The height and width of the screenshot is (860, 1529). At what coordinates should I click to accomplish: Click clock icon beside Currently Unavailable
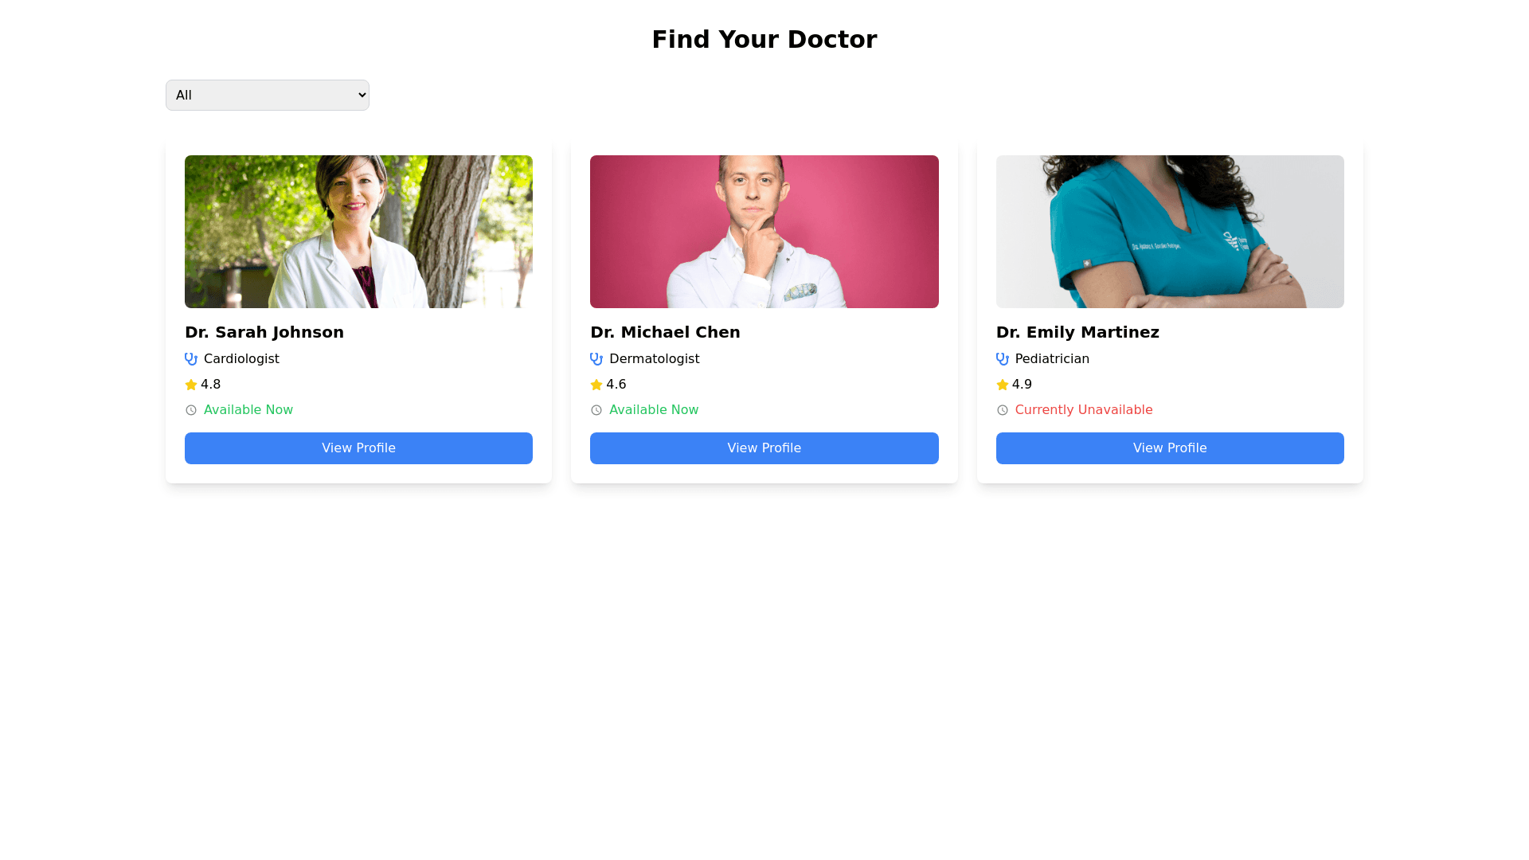1003,410
